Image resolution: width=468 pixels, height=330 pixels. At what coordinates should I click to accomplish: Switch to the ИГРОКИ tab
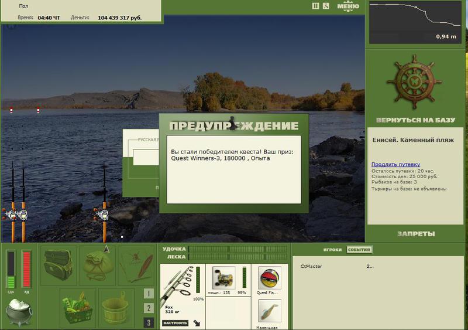click(x=332, y=250)
